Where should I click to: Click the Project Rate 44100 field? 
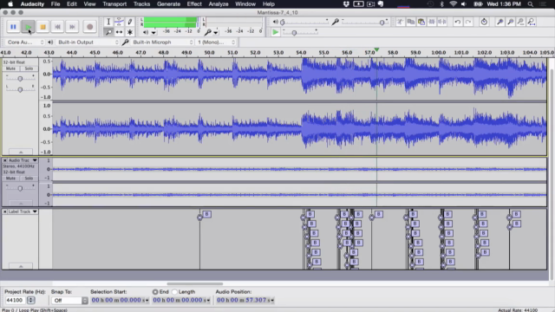[x=15, y=301]
